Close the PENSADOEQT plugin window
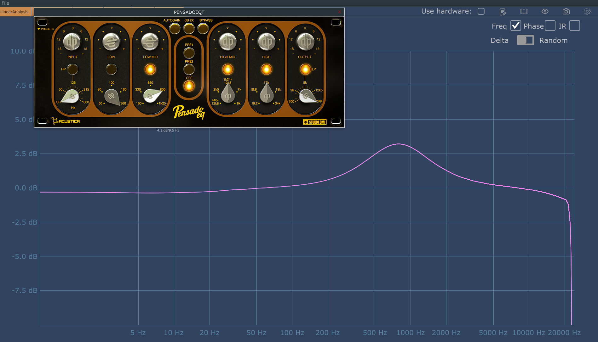Viewport: 598px width, 342px height. (339, 12)
